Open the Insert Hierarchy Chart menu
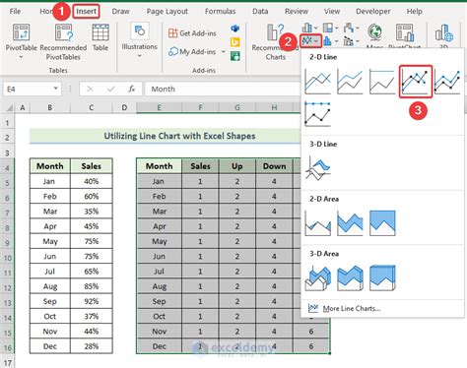This screenshot has height=368, width=467. (x=329, y=28)
